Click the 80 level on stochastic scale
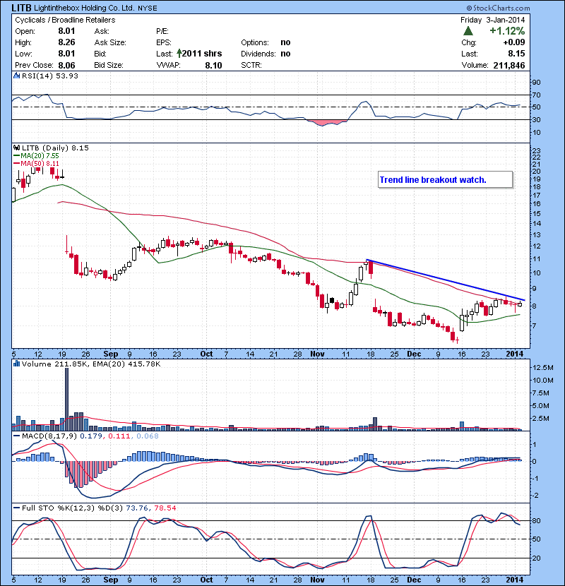This screenshot has width=565, height=586. [x=537, y=520]
